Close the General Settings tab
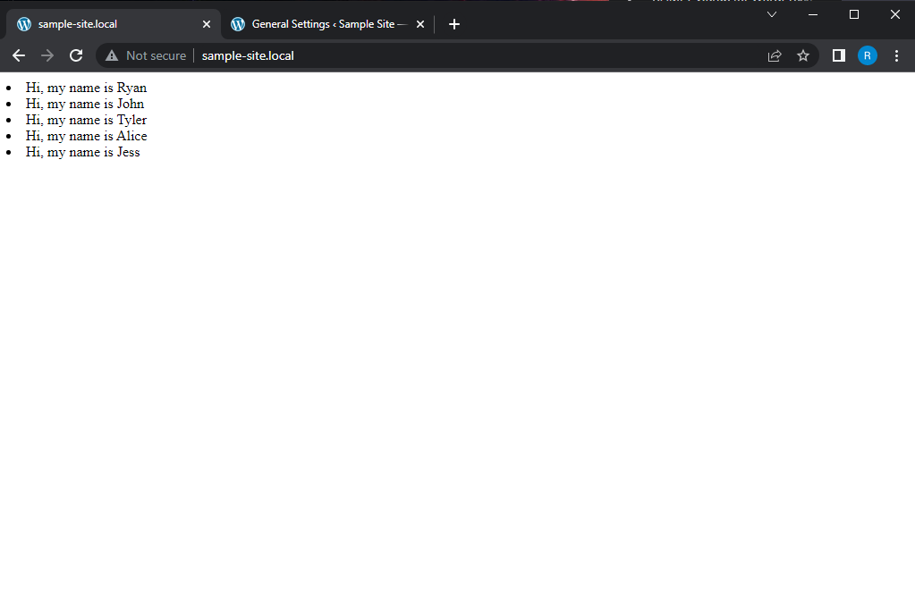This screenshot has width=915, height=597. [420, 24]
